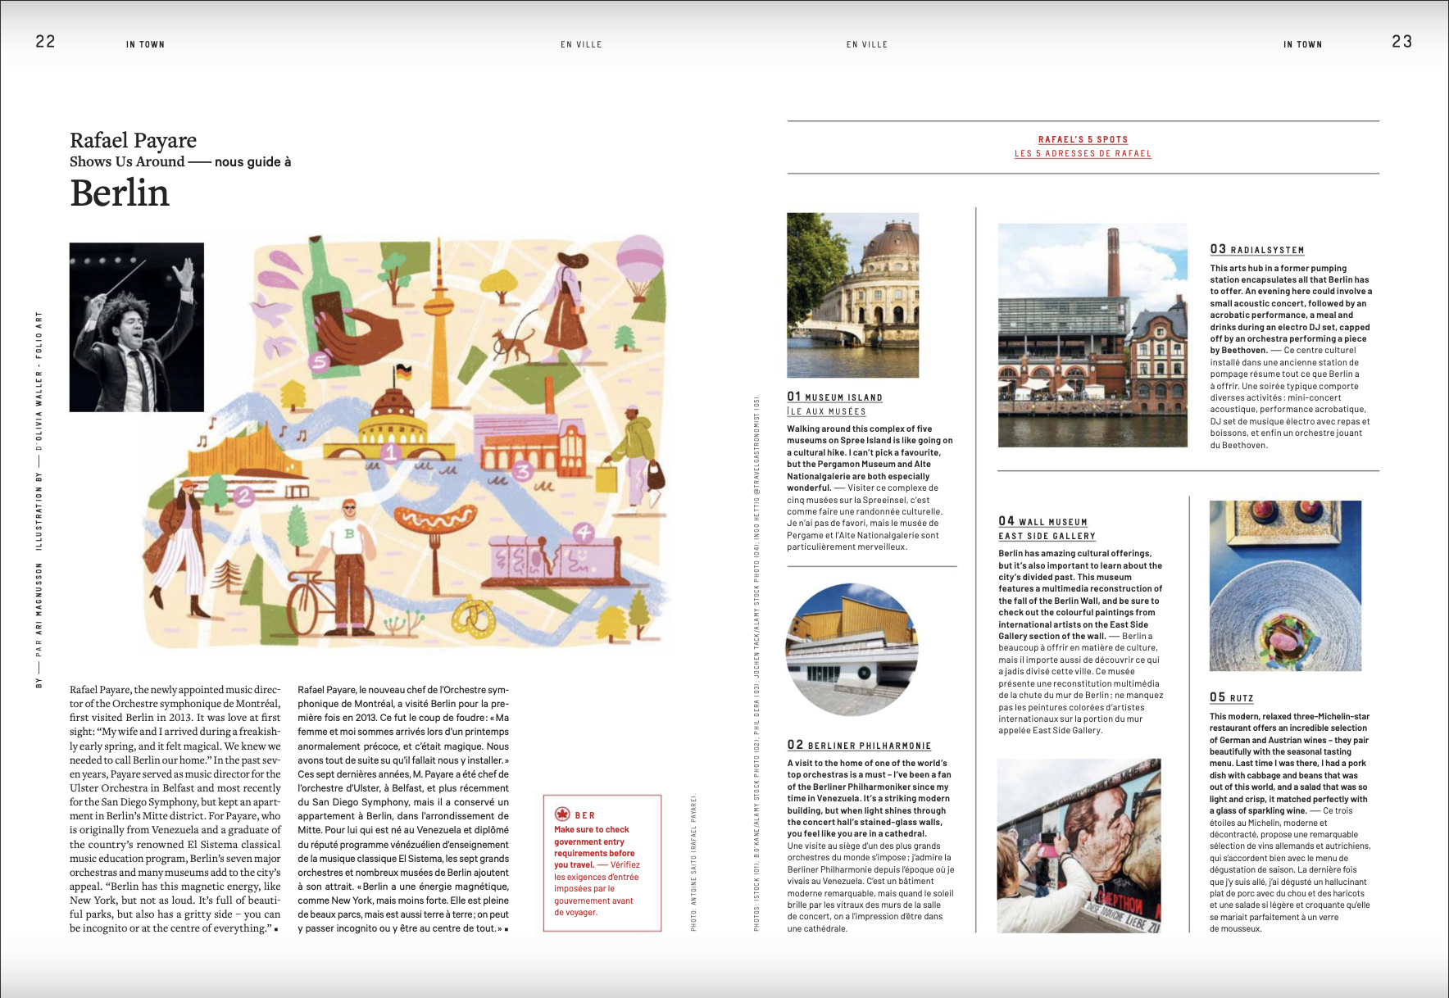
Task: Click the Rutz plated dish photo
Action: (1285, 586)
